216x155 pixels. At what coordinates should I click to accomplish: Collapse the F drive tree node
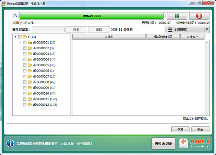pyautogui.click(x=15, y=37)
